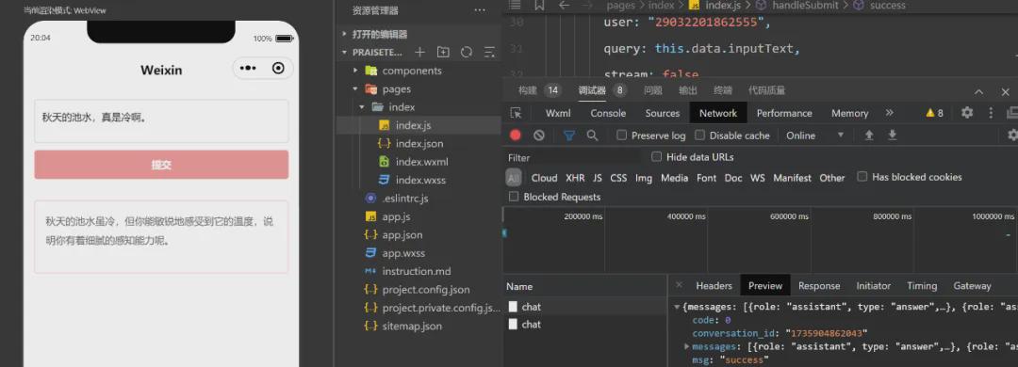Open the network search magnifier
This screenshot has height=367, width=1018.
coord(592,136)
